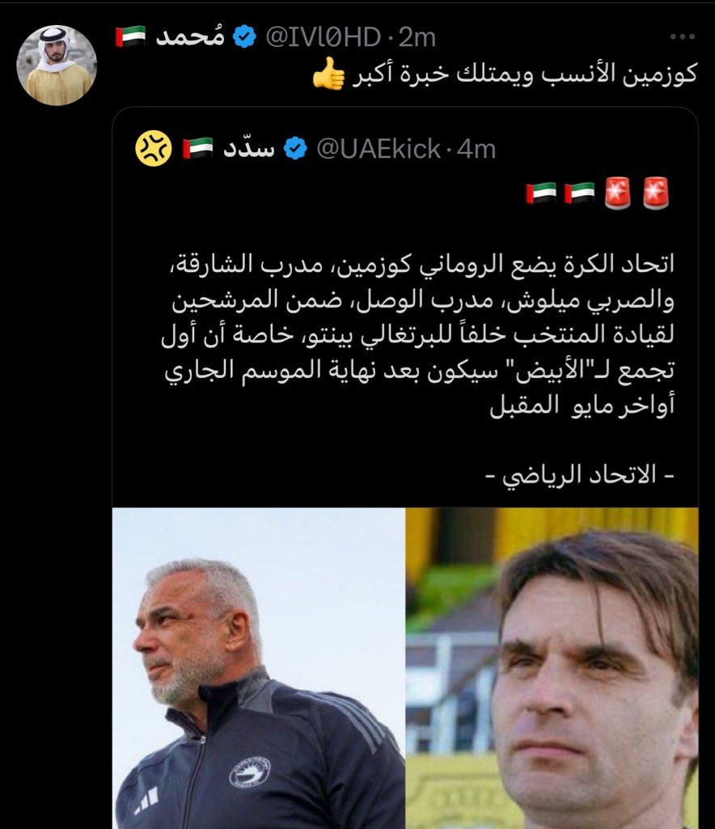Tap the blue verified badge beside @IVl0HD
This screenshot has width=715, height=829.
click(244, 37)
